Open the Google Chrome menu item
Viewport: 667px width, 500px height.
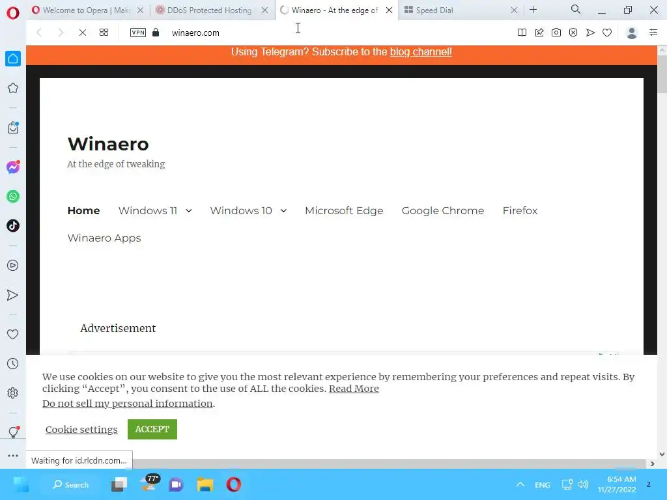[x=443, y=210]
